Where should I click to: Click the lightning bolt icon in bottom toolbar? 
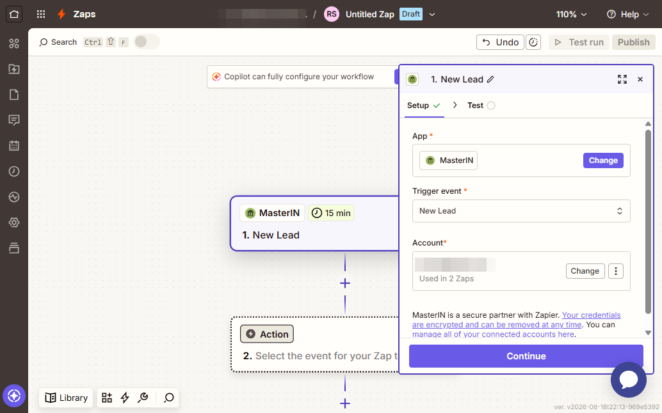[125, 398]
